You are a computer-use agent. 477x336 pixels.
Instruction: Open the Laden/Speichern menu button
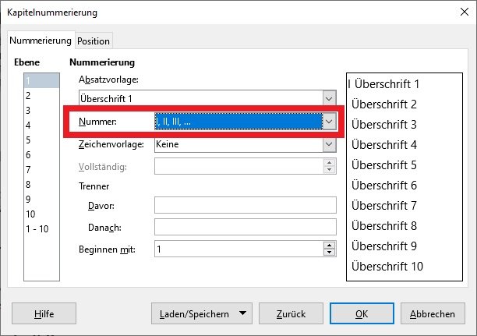(202, 313)
